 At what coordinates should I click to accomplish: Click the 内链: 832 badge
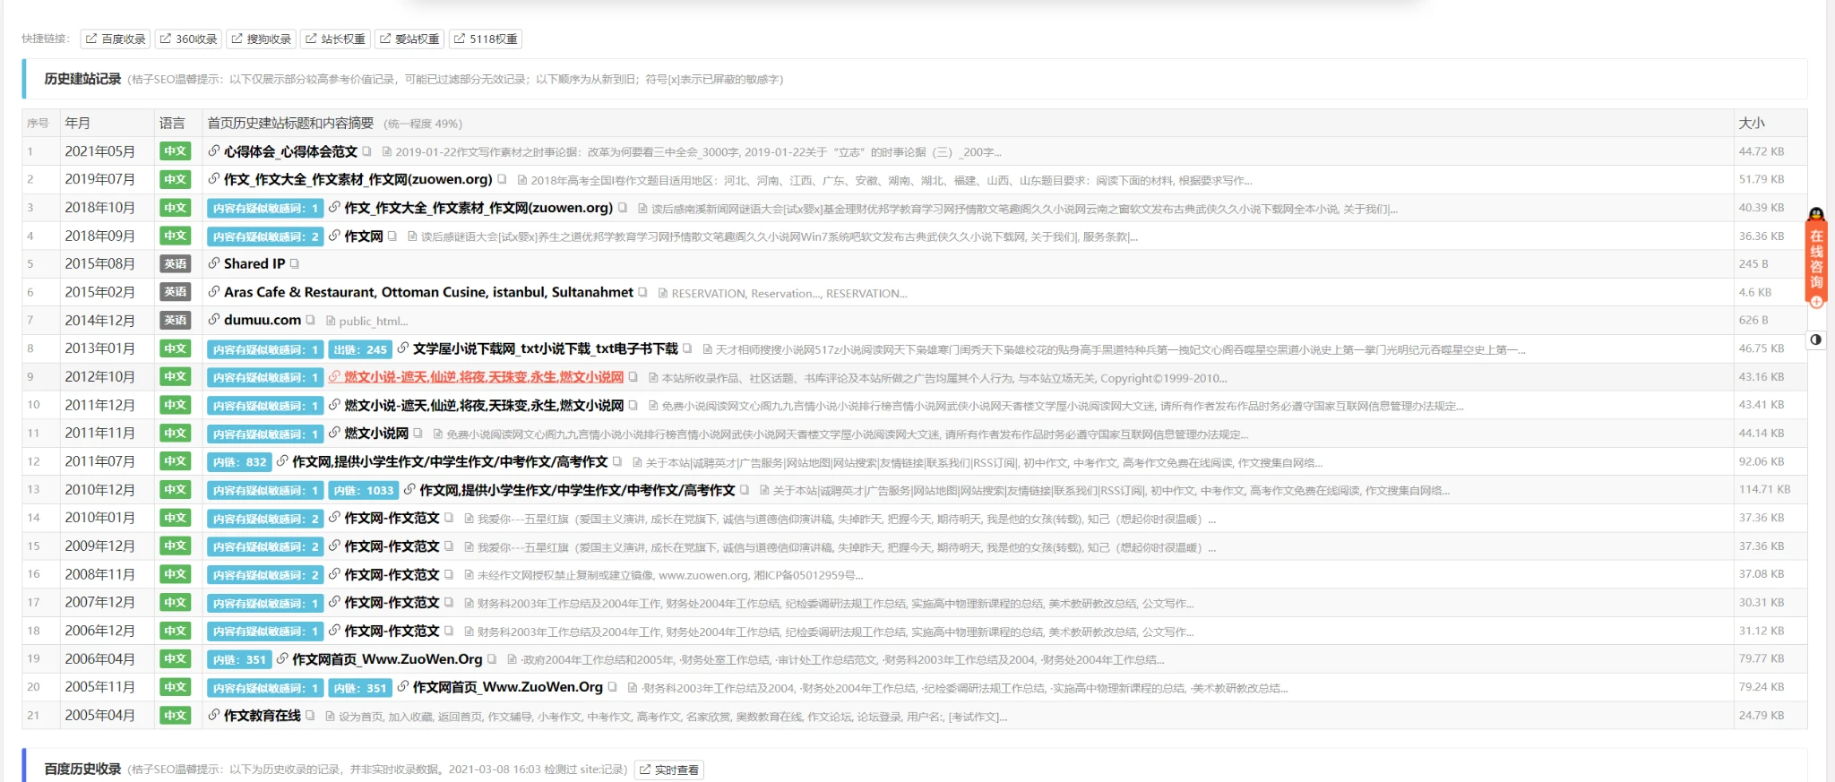[239, 462]
